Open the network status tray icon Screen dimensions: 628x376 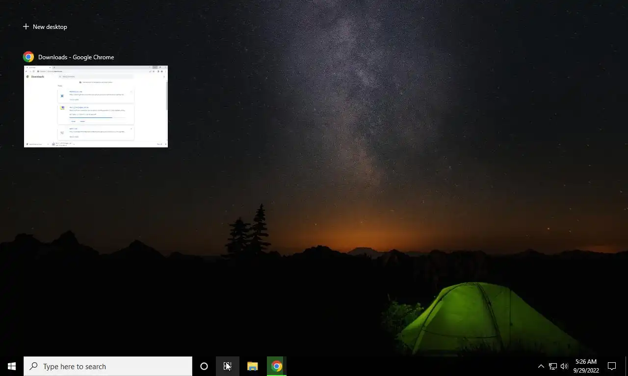(x=552, y=366)
